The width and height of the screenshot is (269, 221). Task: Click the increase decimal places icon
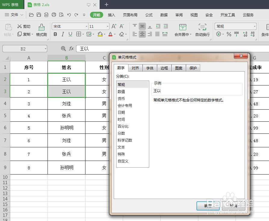[x=245, y=34]
